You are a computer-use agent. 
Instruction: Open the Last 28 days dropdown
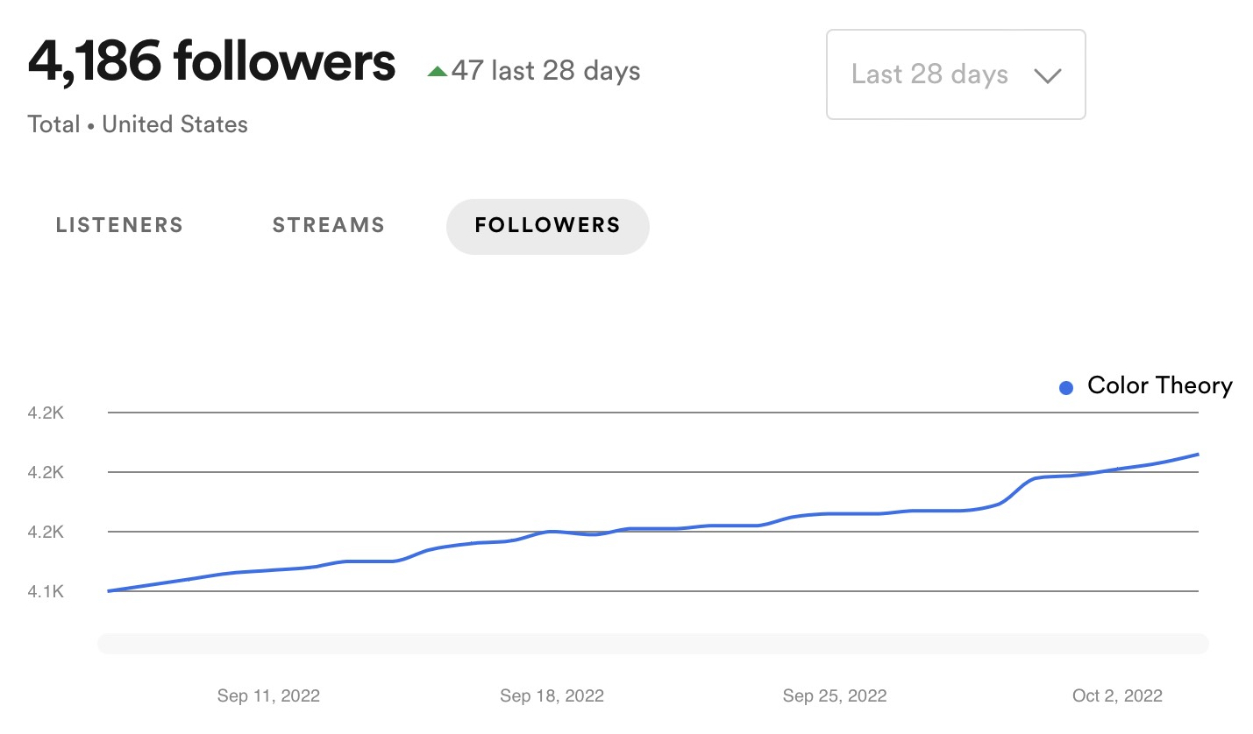(955, 74)
